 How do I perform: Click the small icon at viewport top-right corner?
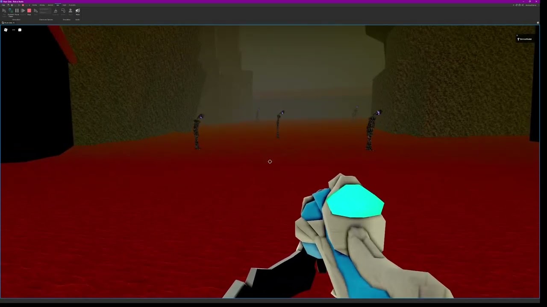538,23
